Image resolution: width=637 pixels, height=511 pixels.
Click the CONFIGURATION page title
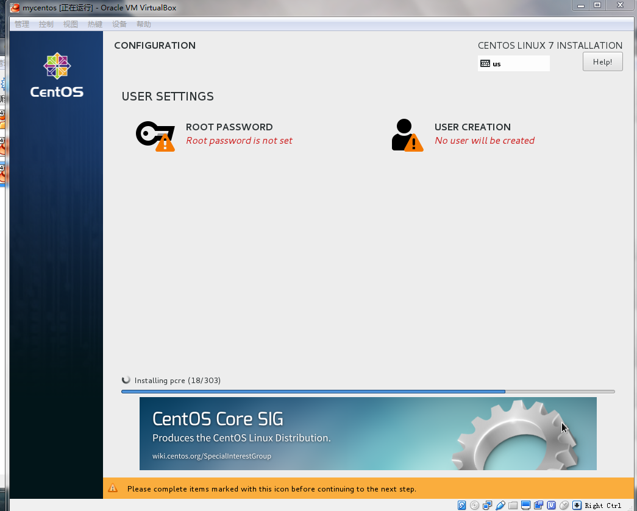click(155, 46)
